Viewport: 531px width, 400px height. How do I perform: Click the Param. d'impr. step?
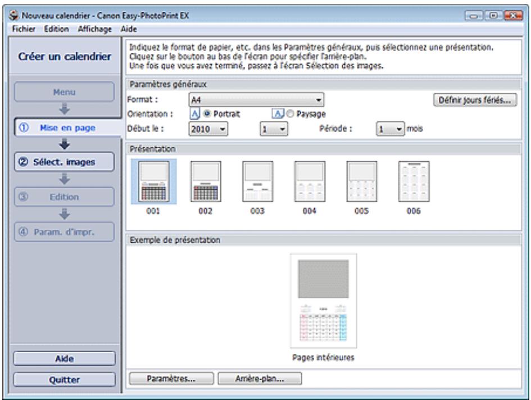click(x=65, y=231)
